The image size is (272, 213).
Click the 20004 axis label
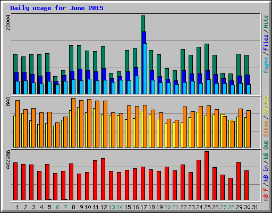click(8, 22)
